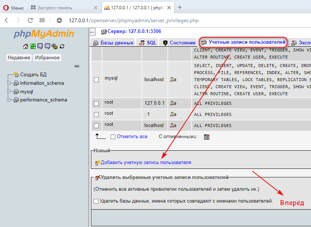
Task: Tick the checkbox for root at 127.0.0.1
Action: point(96,103)
